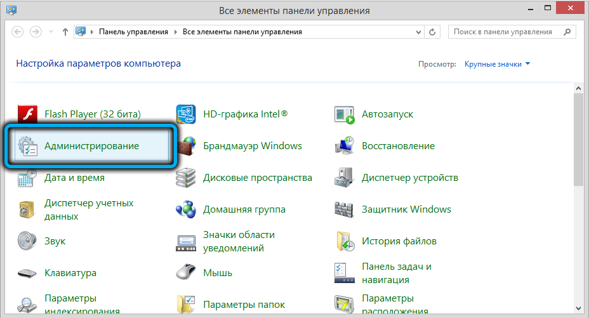
Task: Expand the address bar history dropdown arrow
Action: click(x=418, y=31)
